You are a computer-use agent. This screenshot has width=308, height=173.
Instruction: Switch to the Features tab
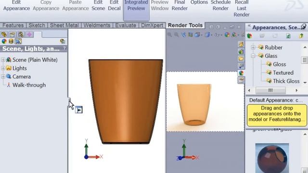point(13,25)
